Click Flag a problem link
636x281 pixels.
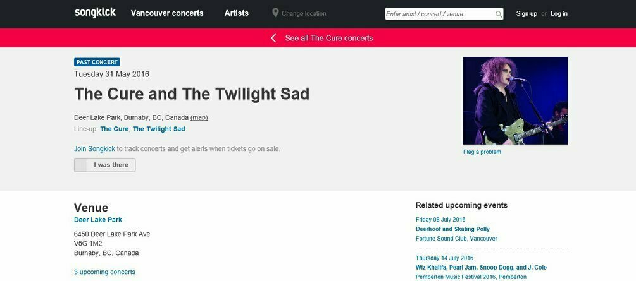(x=482, y=152)
